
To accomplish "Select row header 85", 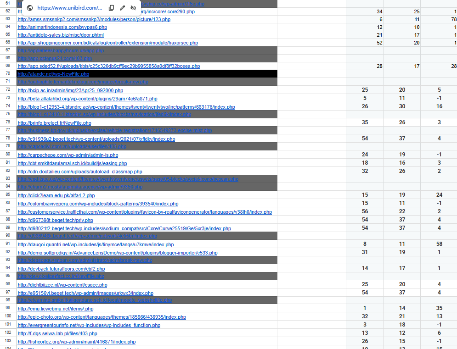I will point(8,195).
